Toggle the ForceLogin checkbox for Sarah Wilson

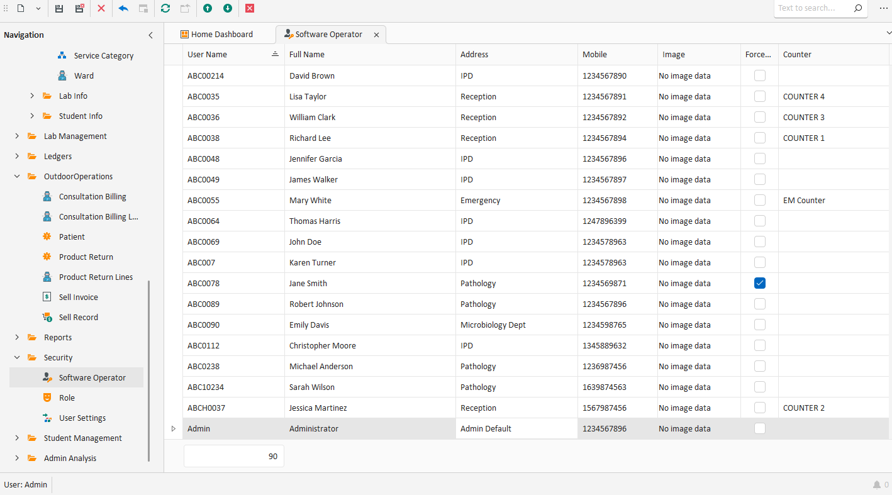(759, 387)
